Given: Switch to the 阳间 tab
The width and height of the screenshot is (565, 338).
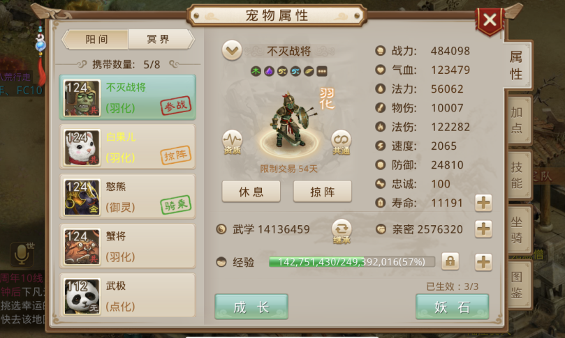Looking at the screenshot, I should [95, 39].
